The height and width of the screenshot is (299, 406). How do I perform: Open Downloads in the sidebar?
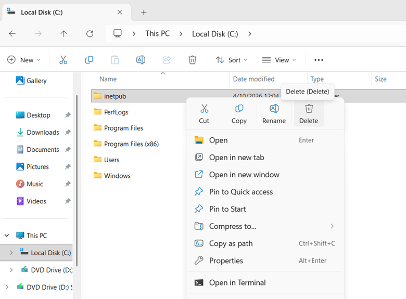pos(43,133)
